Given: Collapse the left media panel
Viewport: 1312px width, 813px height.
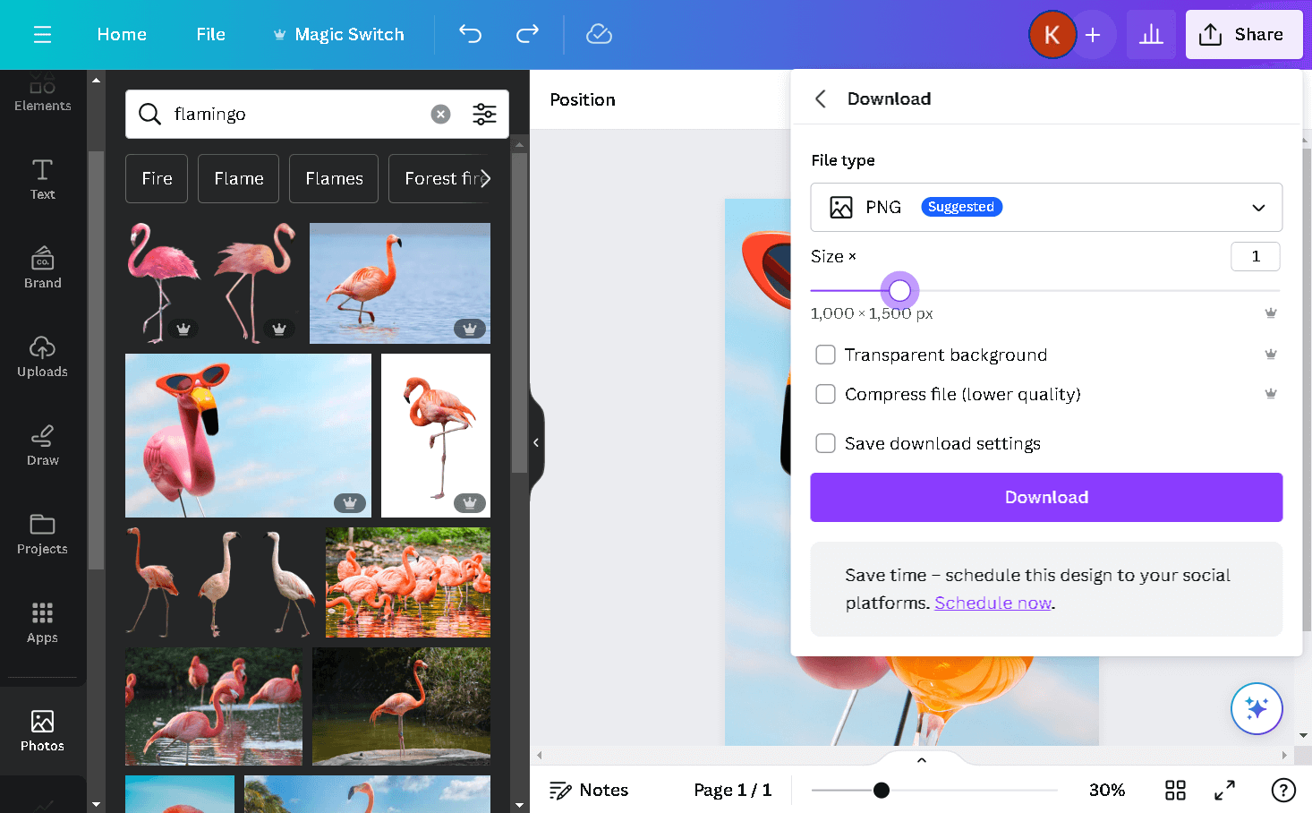Looking at the screenshot, I should [x=536, y=442].
